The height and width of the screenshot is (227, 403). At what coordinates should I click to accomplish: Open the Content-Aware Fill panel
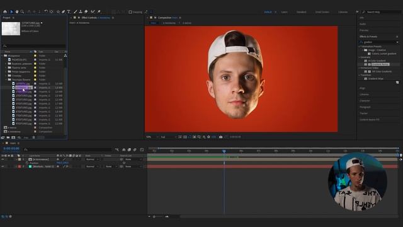pyautogui.click(x=370, y=120)
